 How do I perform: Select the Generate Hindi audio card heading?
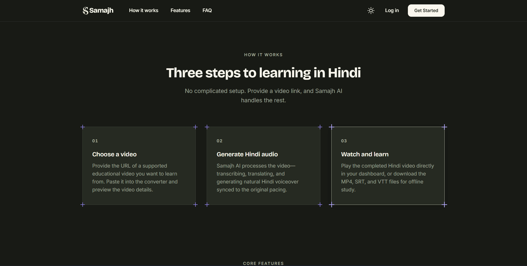247,154
